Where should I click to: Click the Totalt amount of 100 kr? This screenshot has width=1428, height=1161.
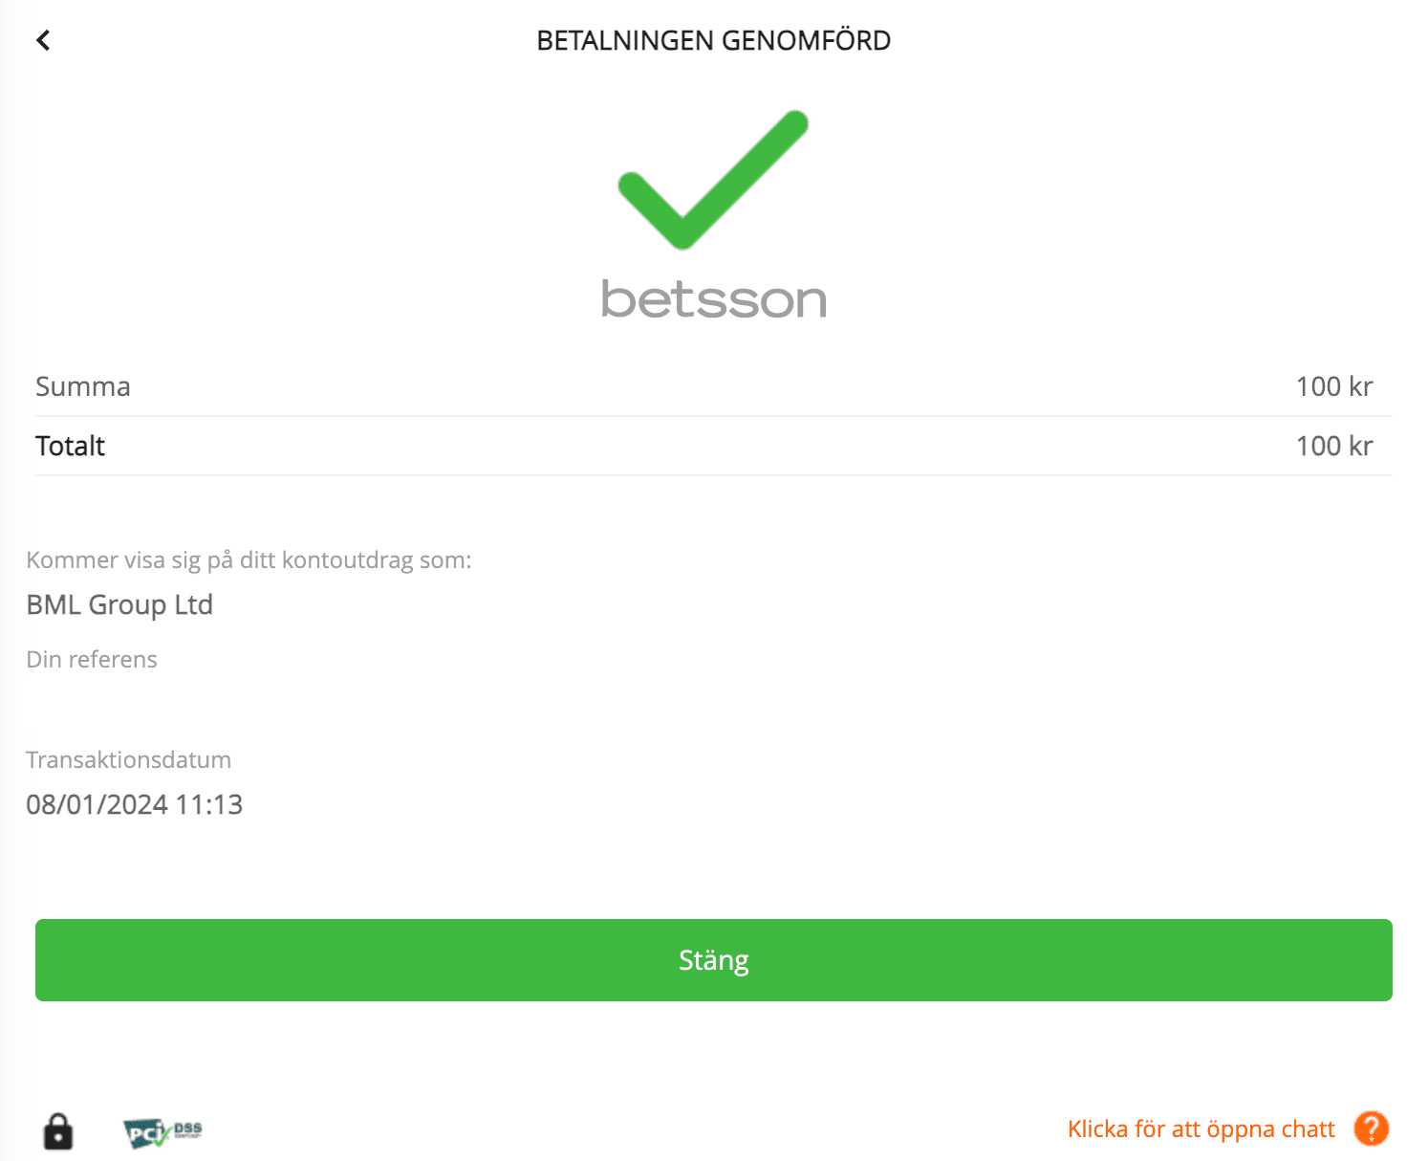(x=1333, y=446)
